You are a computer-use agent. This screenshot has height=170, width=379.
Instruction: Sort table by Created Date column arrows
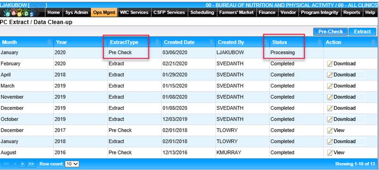pos(212,42)
